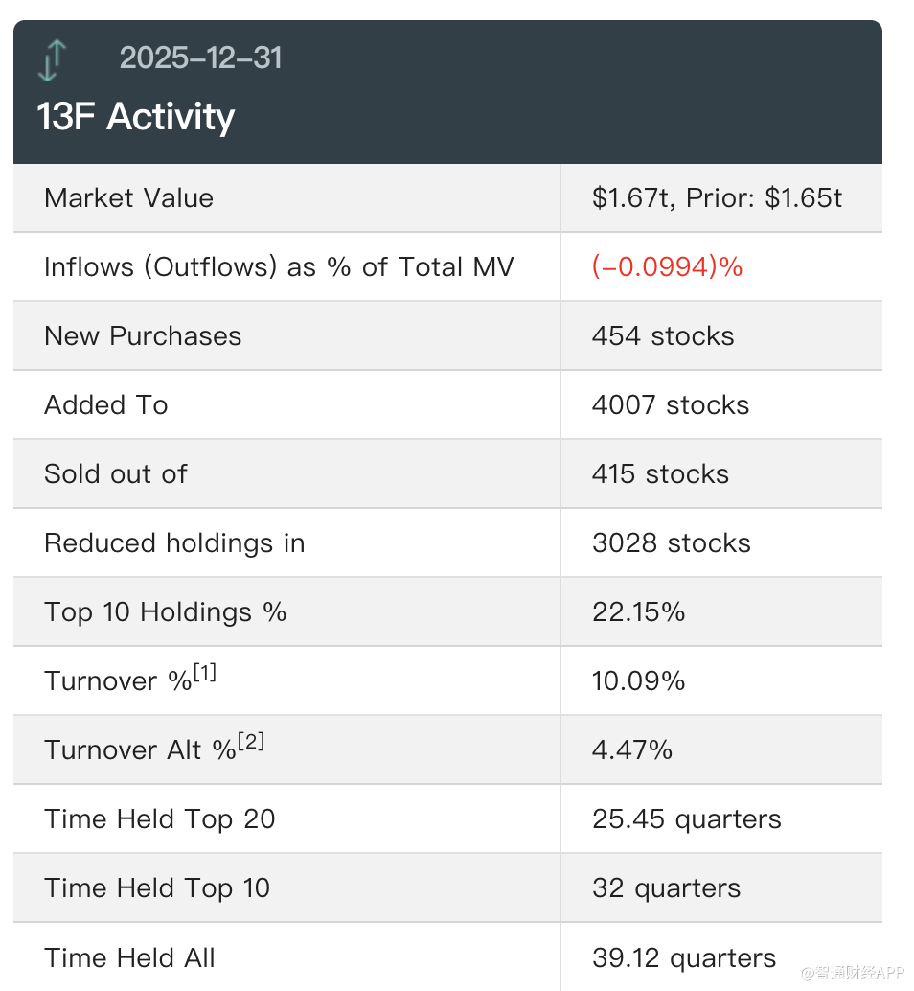Image resolution: width=914 pixels, height=991 pixels.
Task: Click the red (-0.0994)% outflow value
Action: pos(667,267)
